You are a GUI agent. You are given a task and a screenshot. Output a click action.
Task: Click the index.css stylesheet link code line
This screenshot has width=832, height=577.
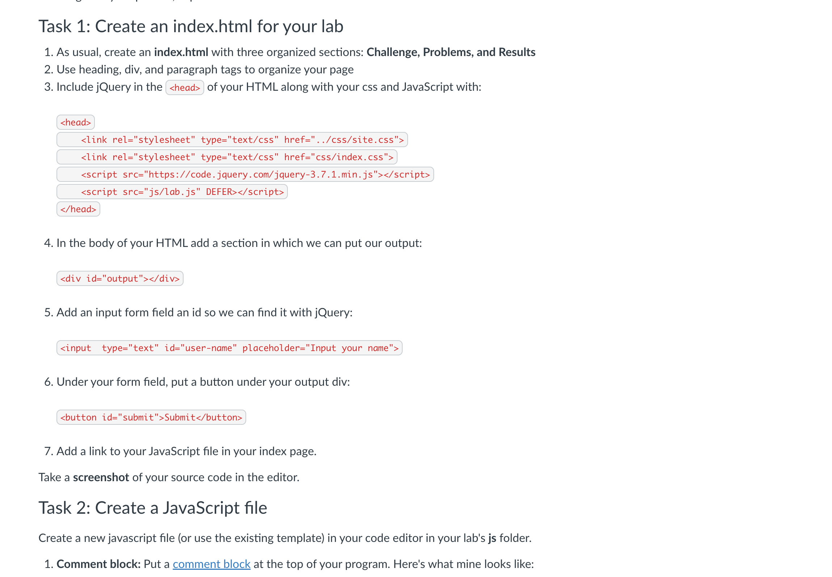click(227, 157)
